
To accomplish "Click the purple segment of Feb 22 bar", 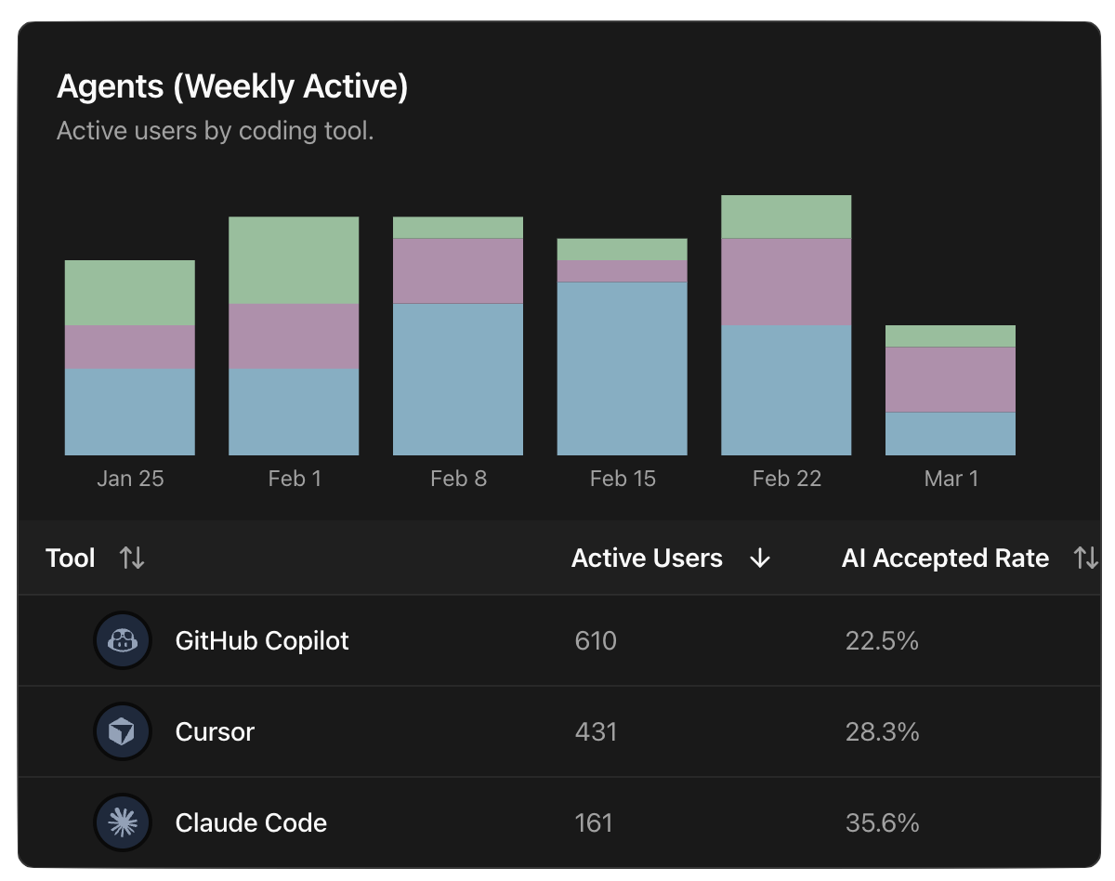I will tap(786, 282).
